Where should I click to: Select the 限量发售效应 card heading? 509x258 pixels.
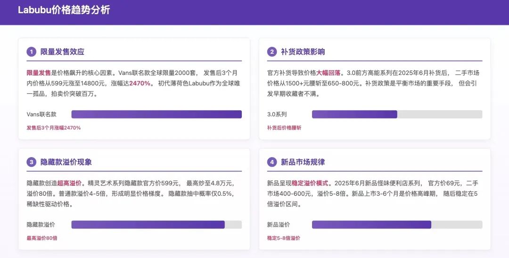pyautogui.click(x=62, y=52)
